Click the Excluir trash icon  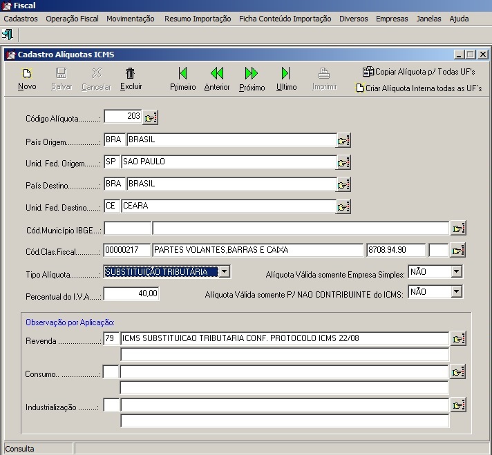(131, 73)
